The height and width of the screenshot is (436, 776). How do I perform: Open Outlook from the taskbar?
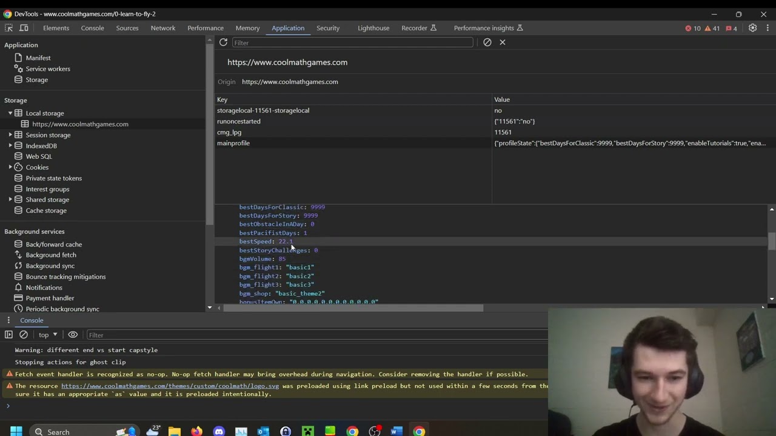click(x=263, y=432)
